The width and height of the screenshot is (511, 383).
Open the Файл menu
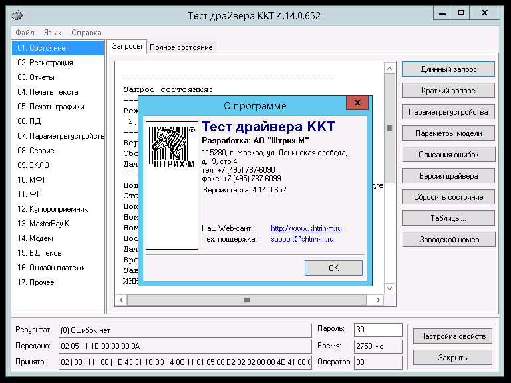(25, 33)
